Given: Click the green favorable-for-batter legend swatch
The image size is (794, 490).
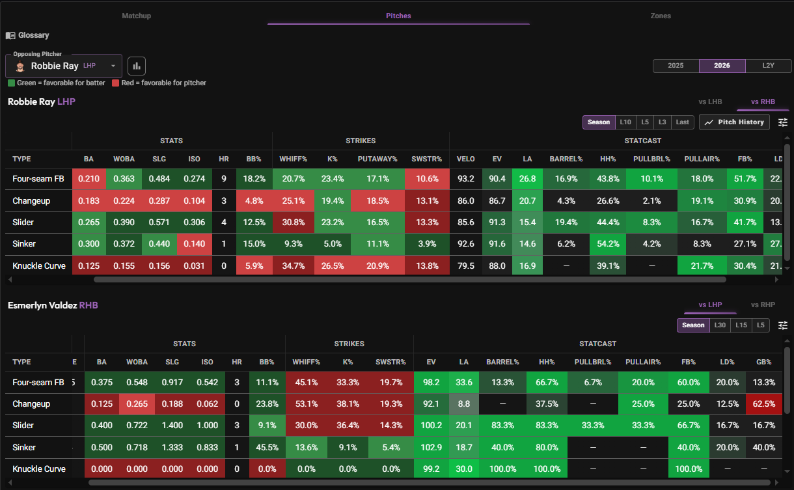Looking at the screenshot, I should (x=11, y=83).
